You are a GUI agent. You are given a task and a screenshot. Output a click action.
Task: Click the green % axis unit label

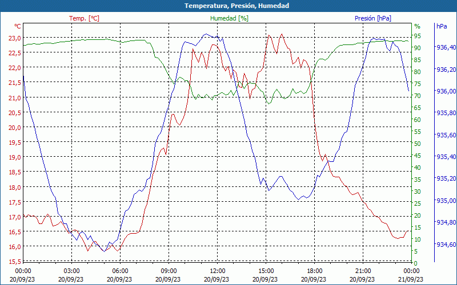tap(418, 26)
